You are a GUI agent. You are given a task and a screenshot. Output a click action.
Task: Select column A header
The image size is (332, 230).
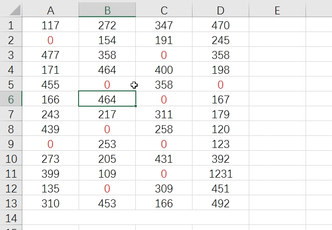(x=50, y=11)
